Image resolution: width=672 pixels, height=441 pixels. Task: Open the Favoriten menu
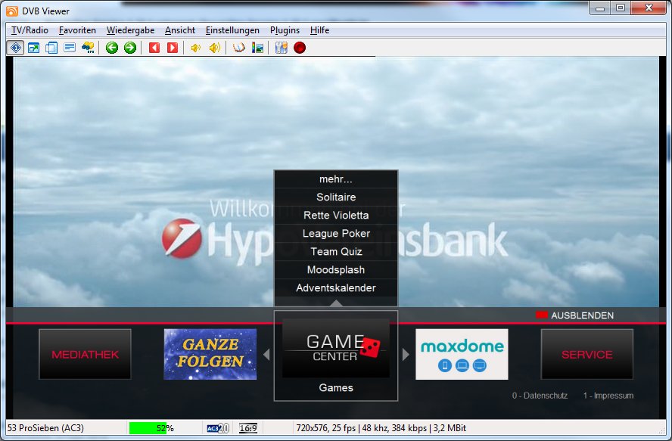(x=77, y=30)
